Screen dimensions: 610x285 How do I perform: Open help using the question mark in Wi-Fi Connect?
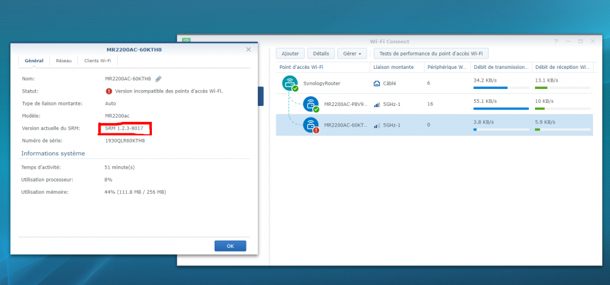pos(556,41)
